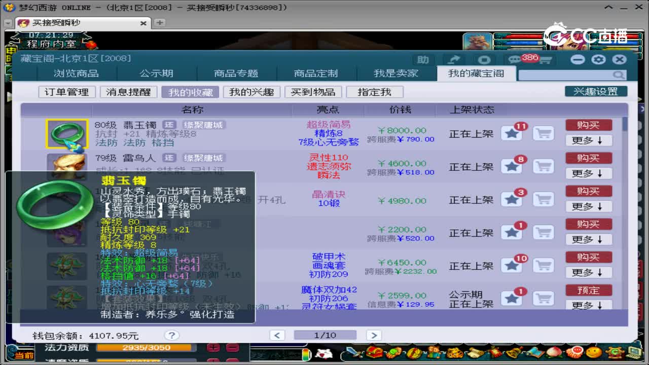
Task: Open 我的兴趣 sub-tab
Action: pyautogui.click(x=251, y=92)
